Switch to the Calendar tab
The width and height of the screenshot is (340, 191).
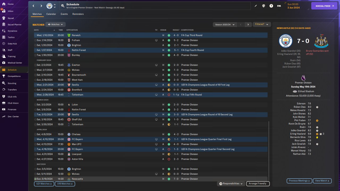51,14
